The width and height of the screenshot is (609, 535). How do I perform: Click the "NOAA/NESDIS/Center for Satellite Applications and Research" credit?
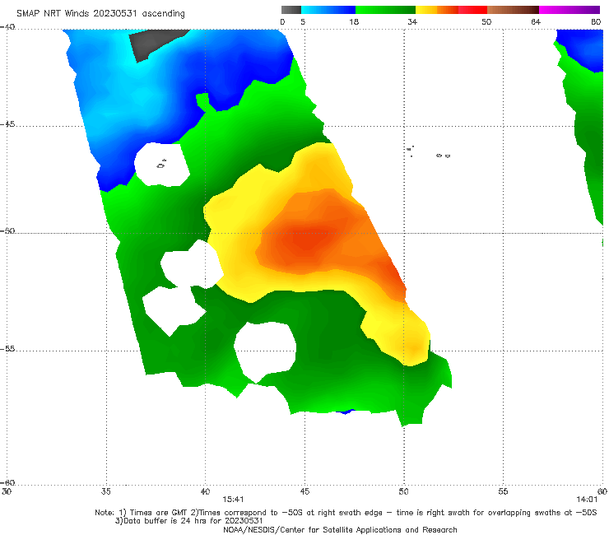click(340, 530)
